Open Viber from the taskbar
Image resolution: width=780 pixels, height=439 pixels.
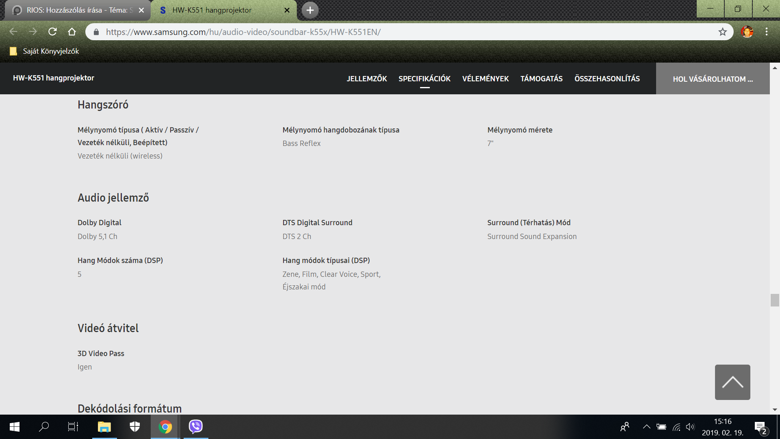point(196,427)
